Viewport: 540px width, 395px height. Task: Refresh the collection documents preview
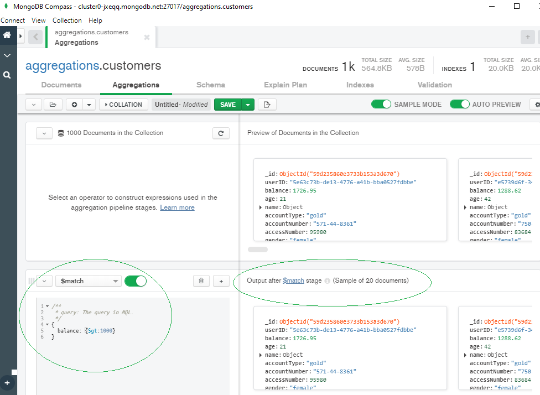point(221,133)
